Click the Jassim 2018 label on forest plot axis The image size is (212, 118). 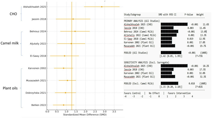pyautogui.click(x=39, y=19)
